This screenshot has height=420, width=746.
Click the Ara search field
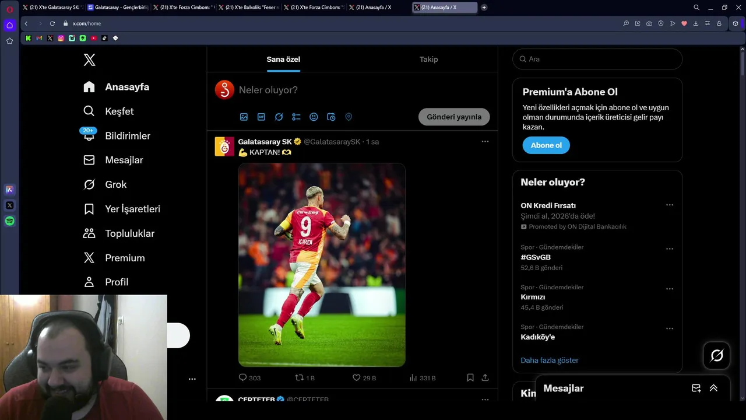pos(597,59)
